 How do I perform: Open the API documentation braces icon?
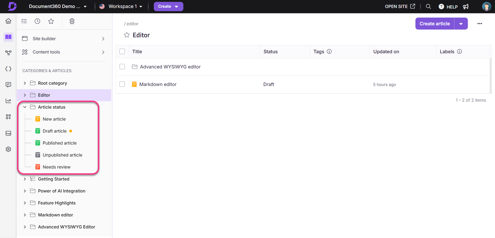8,69
